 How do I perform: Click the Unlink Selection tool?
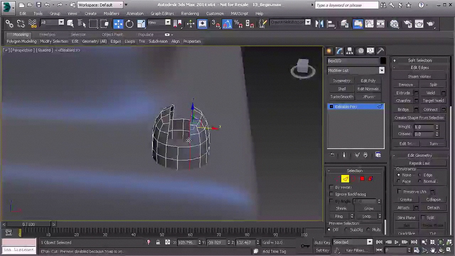pos(21,24)
